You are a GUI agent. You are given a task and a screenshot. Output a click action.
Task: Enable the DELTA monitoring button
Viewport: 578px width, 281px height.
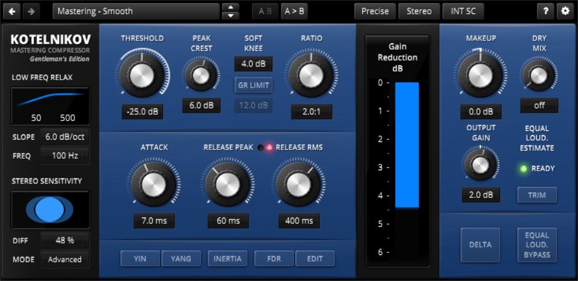(x=480, y=245)
